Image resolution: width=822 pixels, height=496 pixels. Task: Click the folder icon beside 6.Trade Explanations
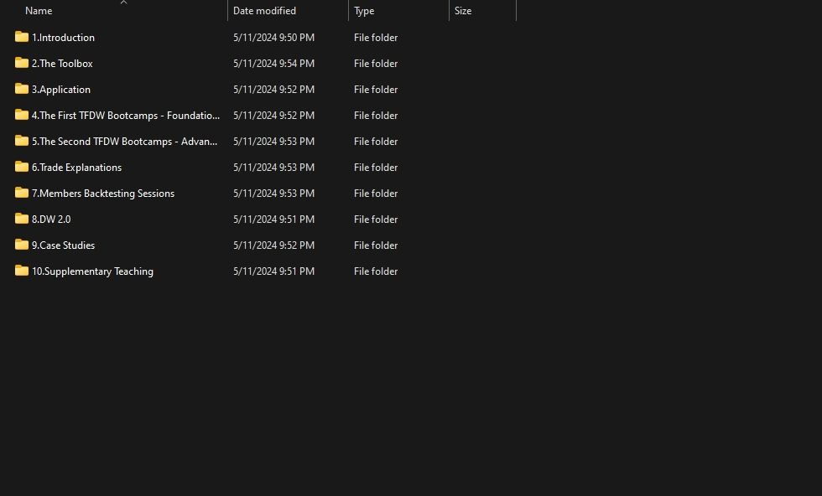22,167
